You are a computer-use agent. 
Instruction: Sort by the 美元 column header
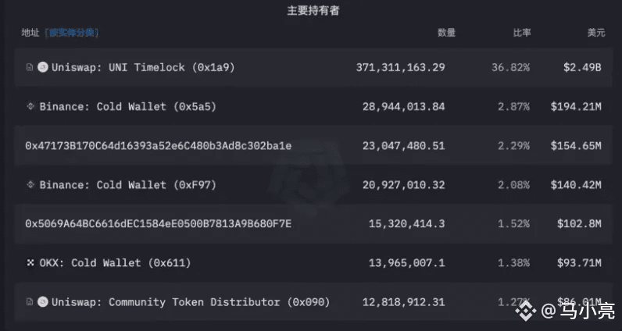(x=596, y=33)
